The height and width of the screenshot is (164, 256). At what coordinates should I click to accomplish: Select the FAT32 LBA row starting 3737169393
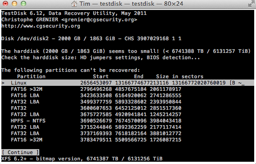click(96, 133)
